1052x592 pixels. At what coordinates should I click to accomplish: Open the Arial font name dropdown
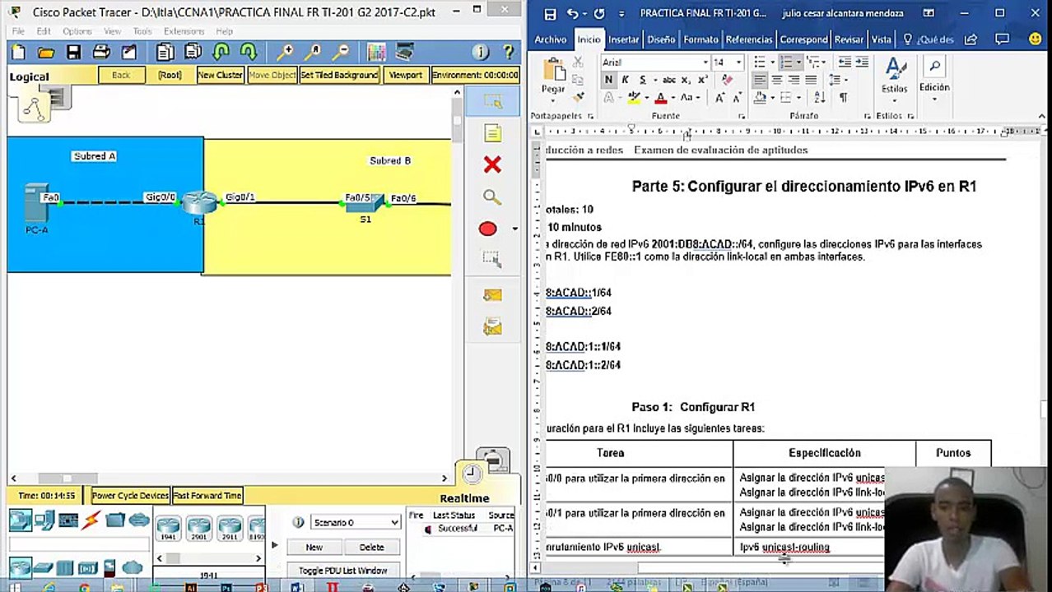pyautogui.click(x=705, y=62)
